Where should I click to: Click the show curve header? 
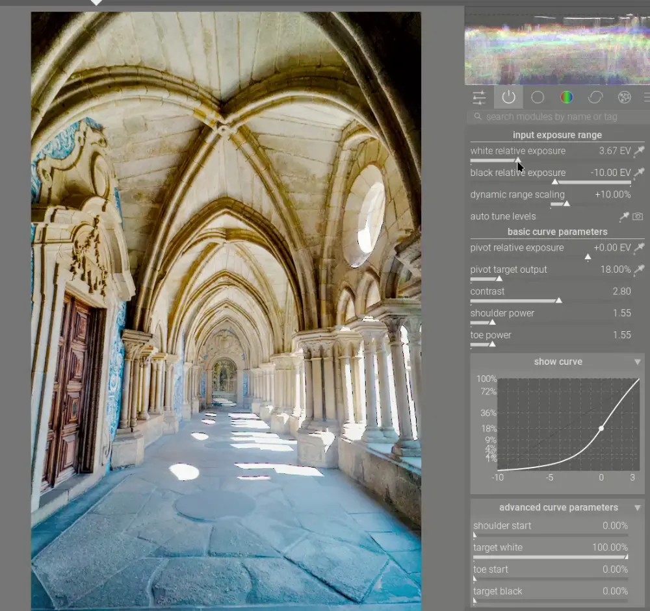558,362
